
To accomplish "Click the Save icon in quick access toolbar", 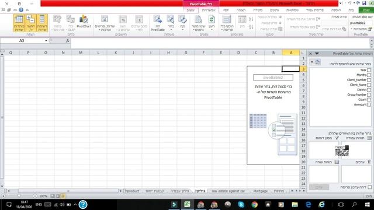I will pyautogui.click(x=364, y=3).
